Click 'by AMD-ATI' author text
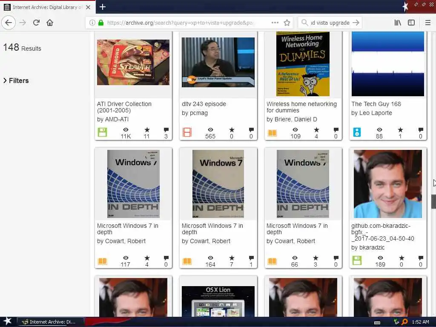Image resolution: width=436 pixels, height=327 pixels. point(112,119)
